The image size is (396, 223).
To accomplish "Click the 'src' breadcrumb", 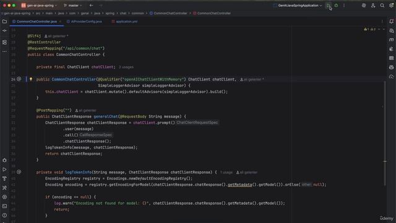I will 38,13.
